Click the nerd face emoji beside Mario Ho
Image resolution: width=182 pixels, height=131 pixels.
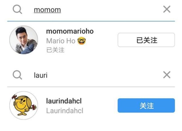82,41
